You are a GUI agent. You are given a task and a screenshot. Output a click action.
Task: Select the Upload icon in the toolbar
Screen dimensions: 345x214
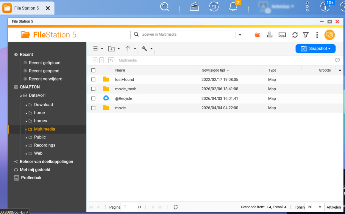click(x=128, y=48)
